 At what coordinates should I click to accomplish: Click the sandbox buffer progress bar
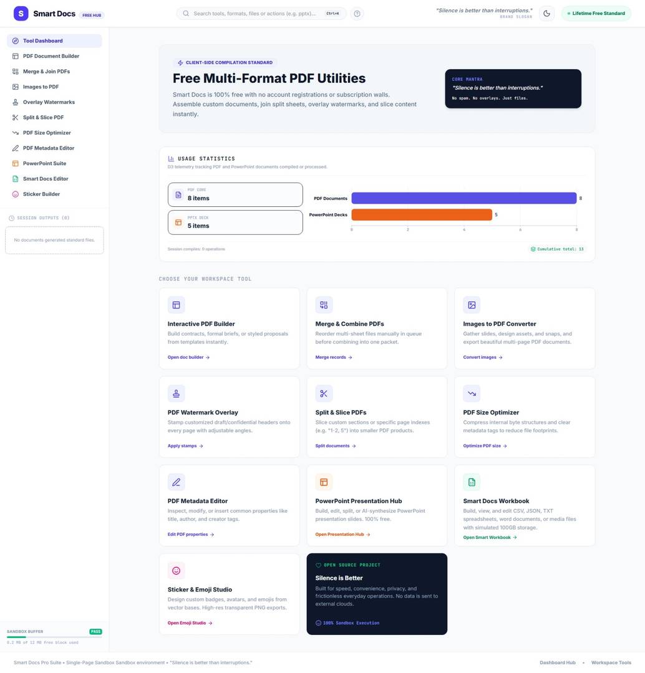click(x=54, y=637)
